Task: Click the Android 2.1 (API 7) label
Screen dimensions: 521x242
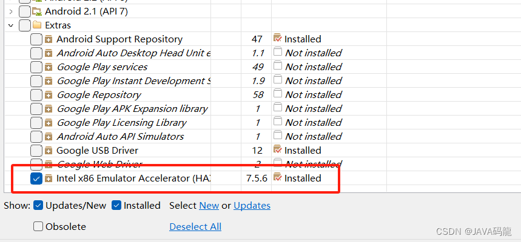Action: tap(86, 11)
